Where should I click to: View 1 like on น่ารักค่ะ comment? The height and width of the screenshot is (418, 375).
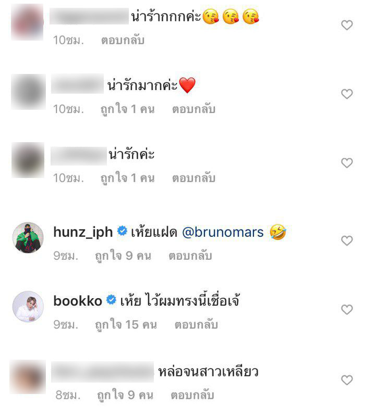(127, 178)
